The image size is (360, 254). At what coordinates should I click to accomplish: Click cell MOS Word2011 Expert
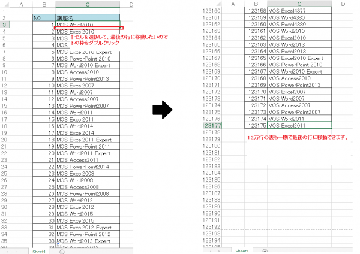88,153
